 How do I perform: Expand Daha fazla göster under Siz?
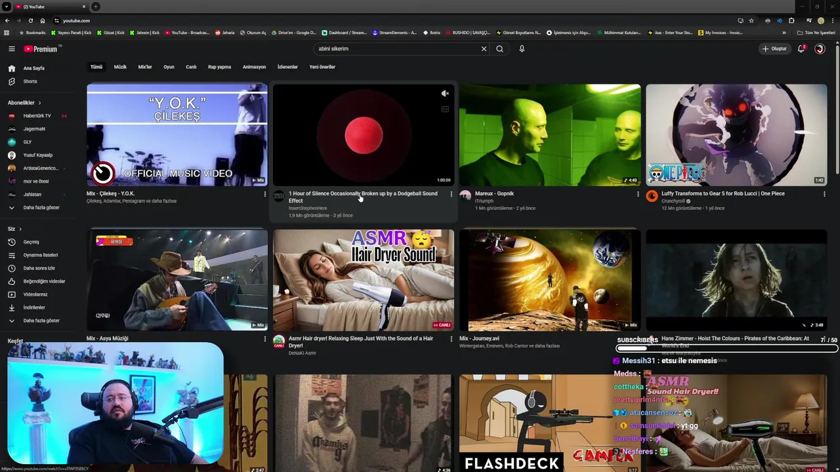tap(35, 321)
